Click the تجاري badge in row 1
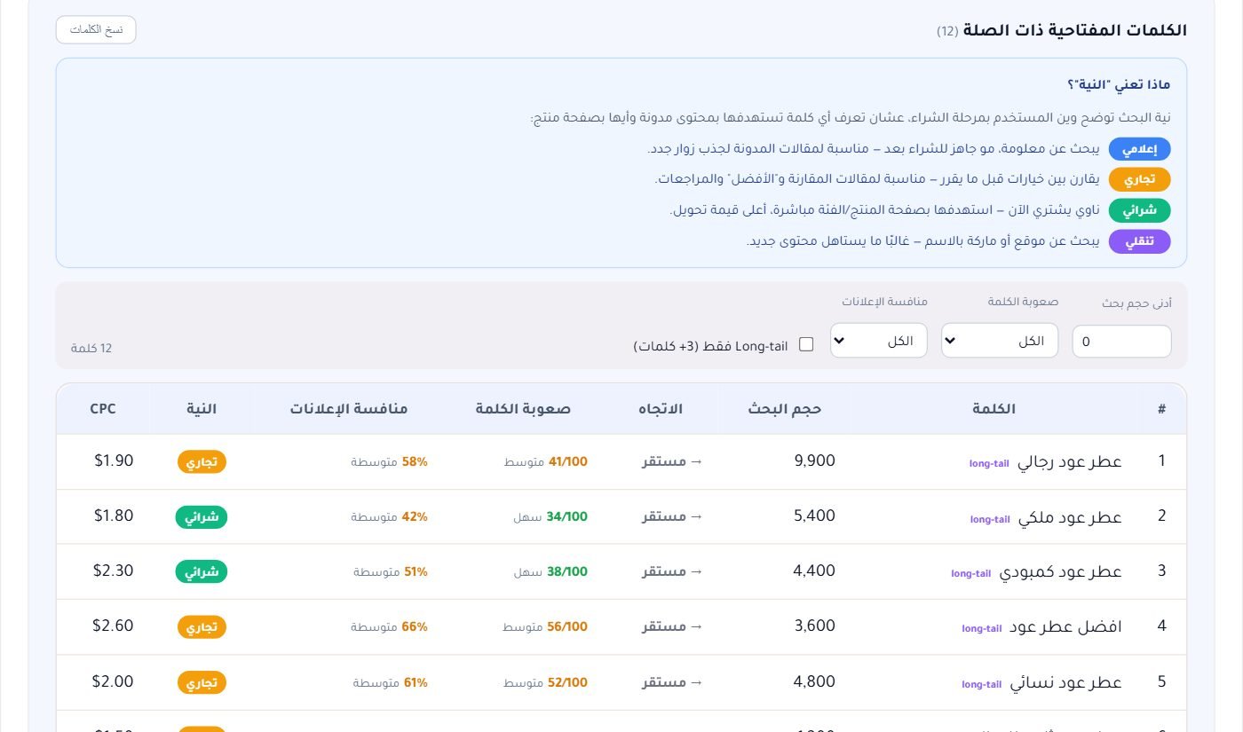The width and height of the screenshot is (1243, 732). 202,462
